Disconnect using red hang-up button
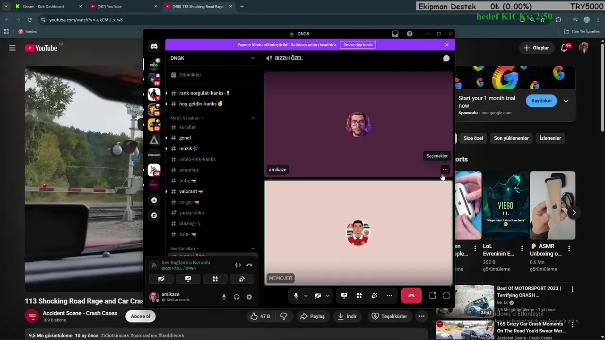Image resolution: width=605 pixels, height=340 pixels. [x=411, y=296]
